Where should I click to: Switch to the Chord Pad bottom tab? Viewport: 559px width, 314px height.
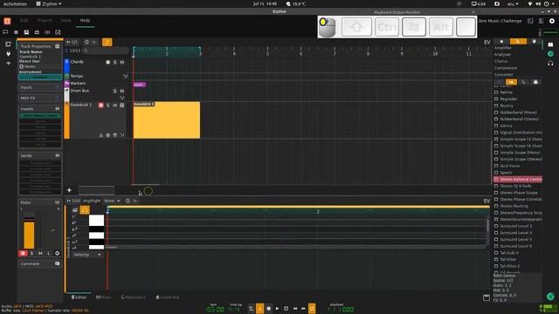tap(167, 297)
